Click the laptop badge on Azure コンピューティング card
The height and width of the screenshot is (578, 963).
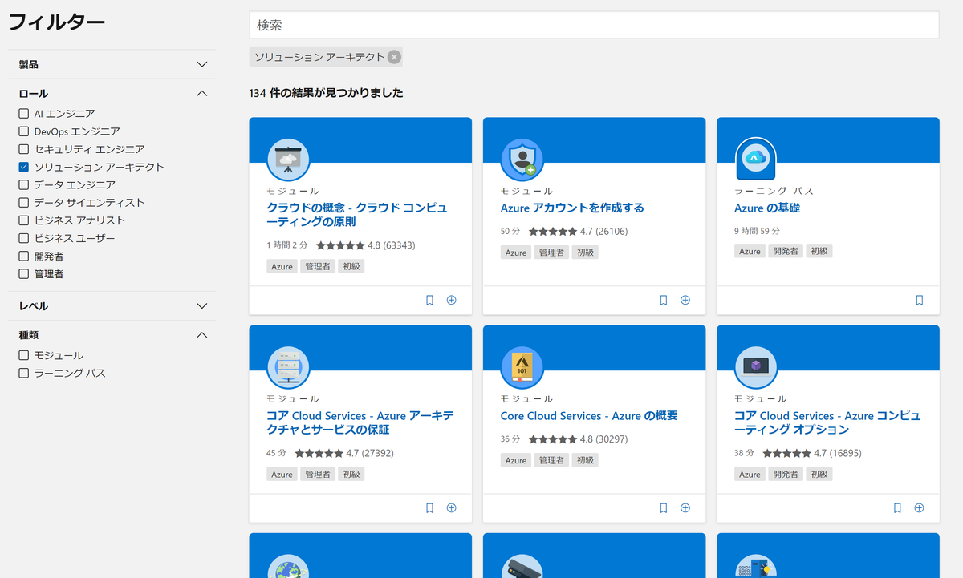coord(755,367)
